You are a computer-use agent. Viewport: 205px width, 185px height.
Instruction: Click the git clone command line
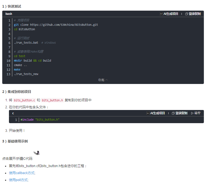(x=56, y=25)
